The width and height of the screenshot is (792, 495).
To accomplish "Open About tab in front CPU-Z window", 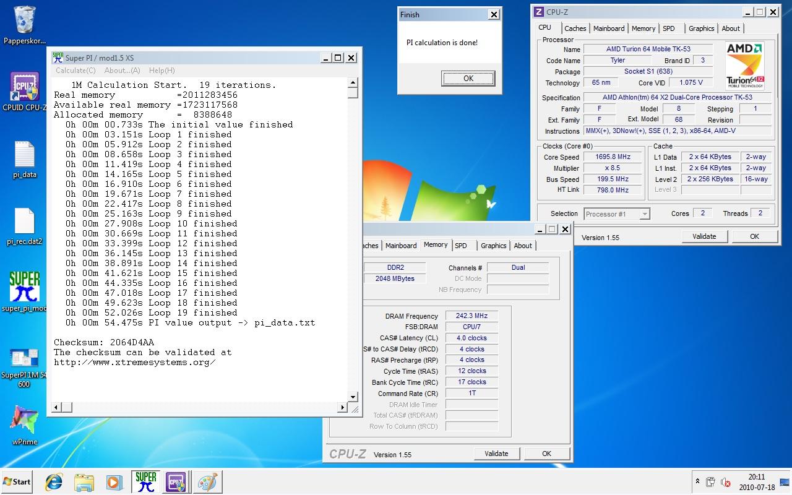I will pos(731,28).
